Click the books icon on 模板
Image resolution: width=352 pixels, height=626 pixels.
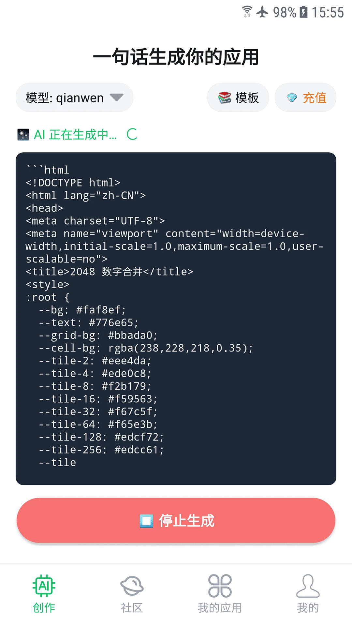(225, 97)
